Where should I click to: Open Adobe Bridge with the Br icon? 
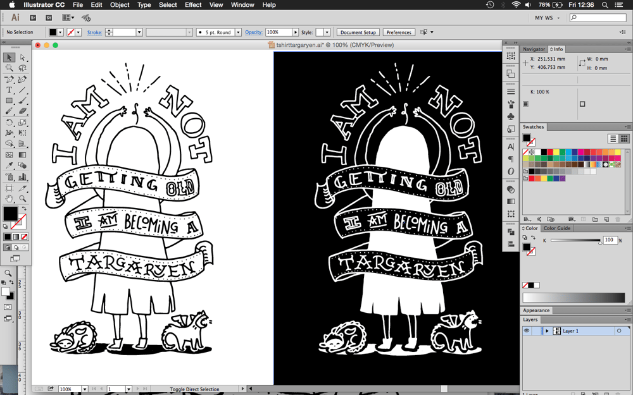tap(33, 18)
